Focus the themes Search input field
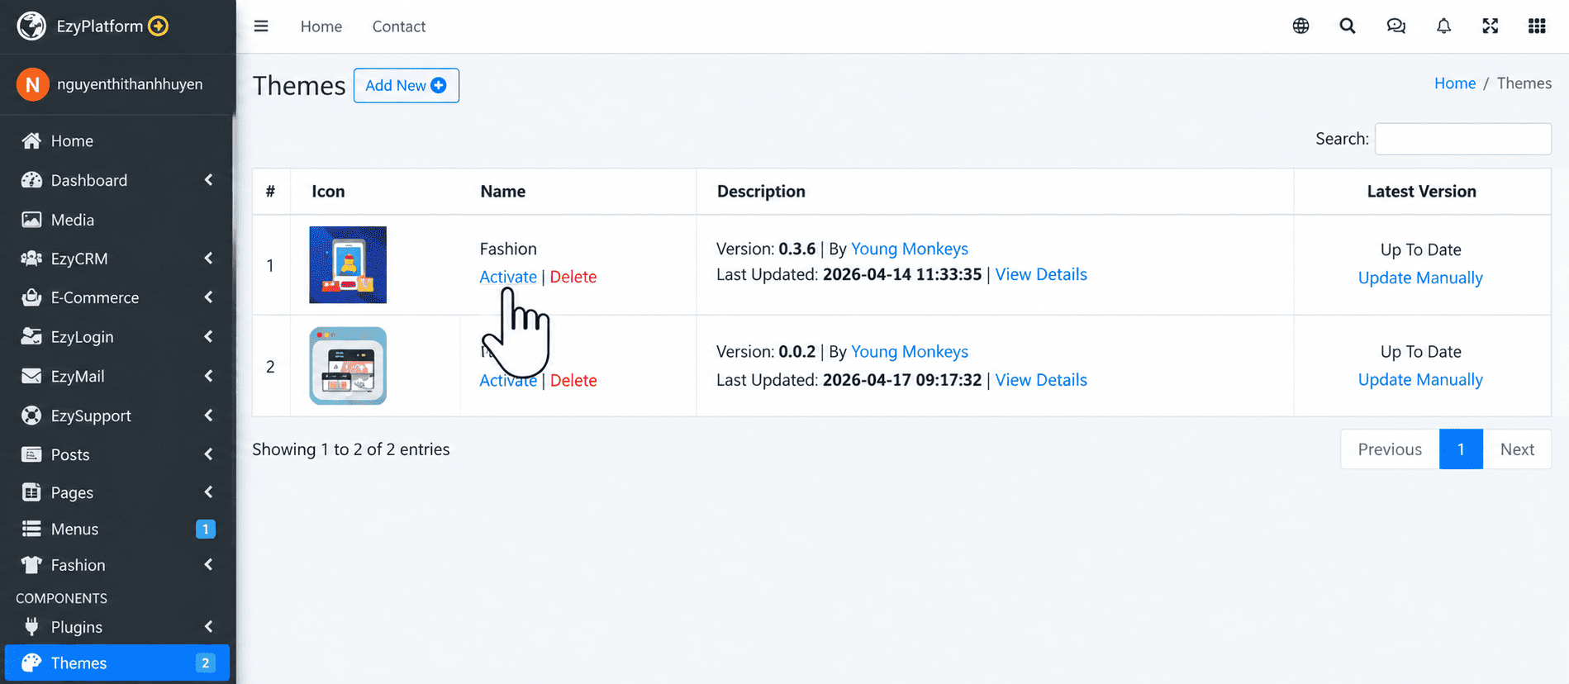 coord(1463,139)
